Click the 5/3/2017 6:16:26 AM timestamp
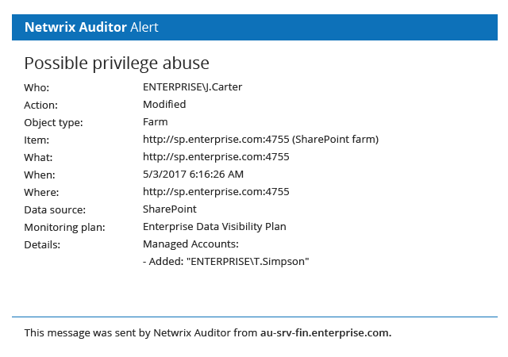The height and width of the screenshot is (357, 508). [193, 175]
